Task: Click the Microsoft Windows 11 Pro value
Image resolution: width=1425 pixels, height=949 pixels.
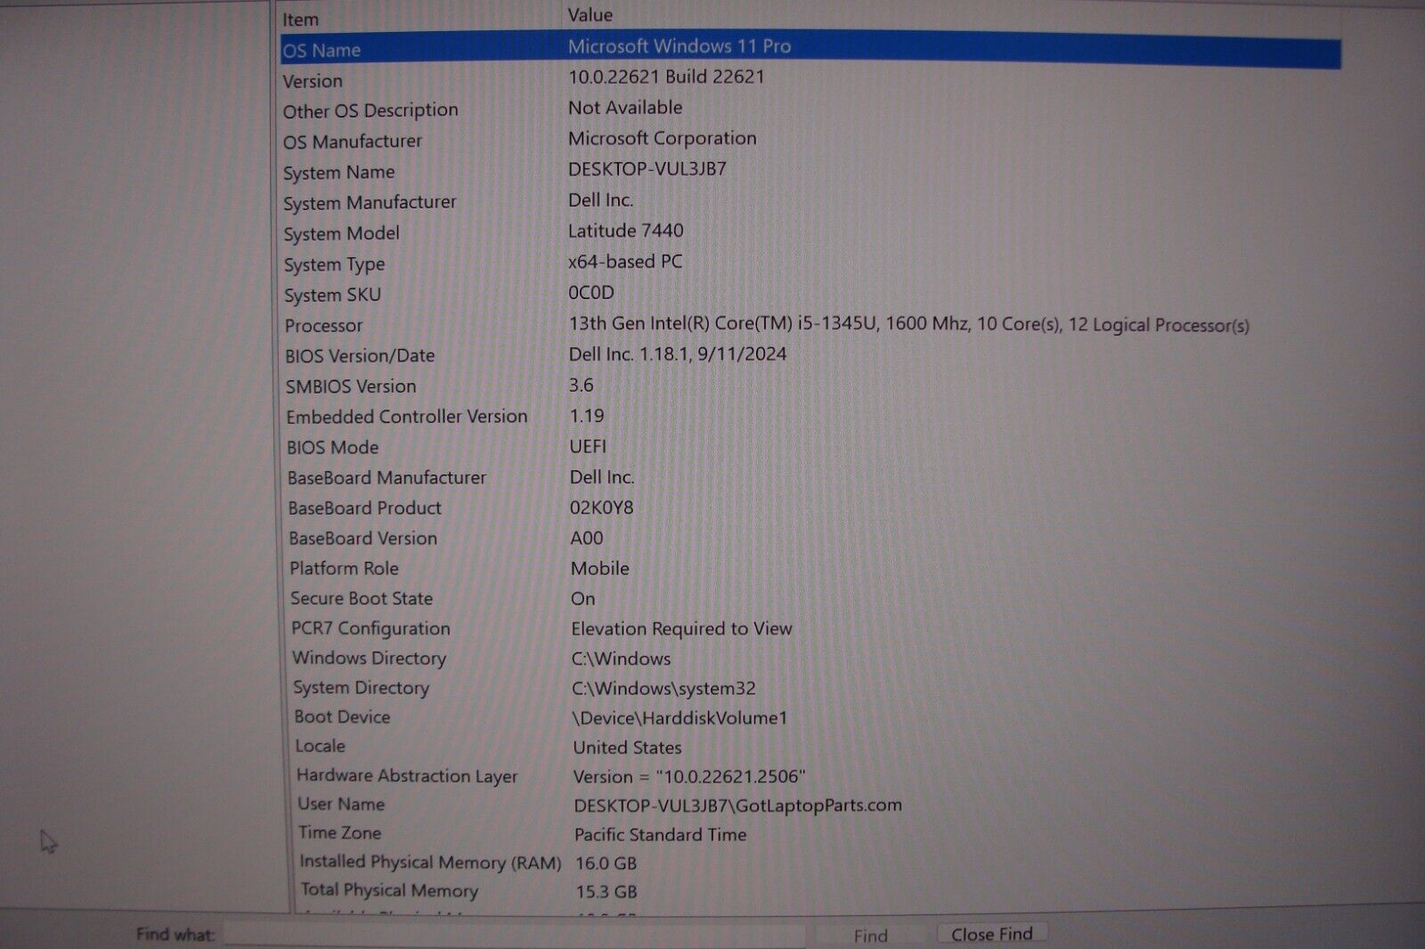Action: point(680,46)
